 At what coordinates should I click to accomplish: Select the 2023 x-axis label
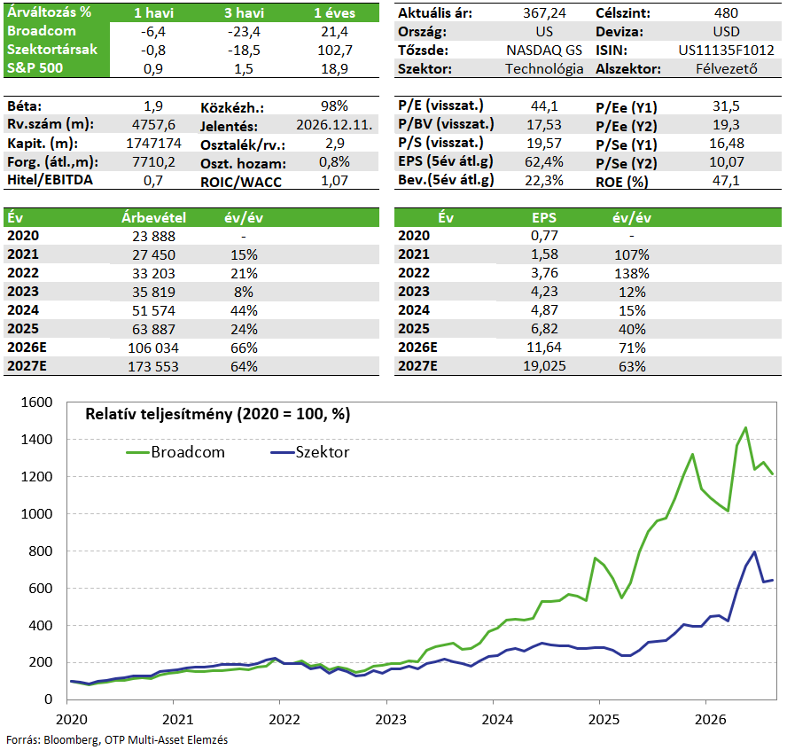click(x=391, y=720)
